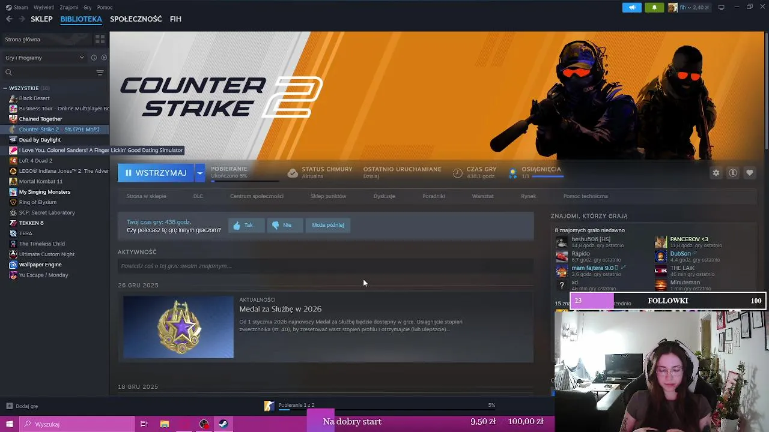Open the notifications bell

[654, 7]
